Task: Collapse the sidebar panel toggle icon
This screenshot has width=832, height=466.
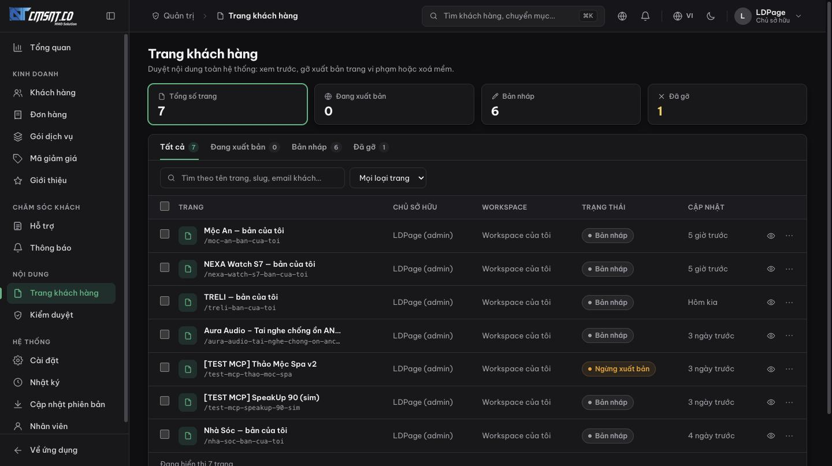Action: pos(111,16)
